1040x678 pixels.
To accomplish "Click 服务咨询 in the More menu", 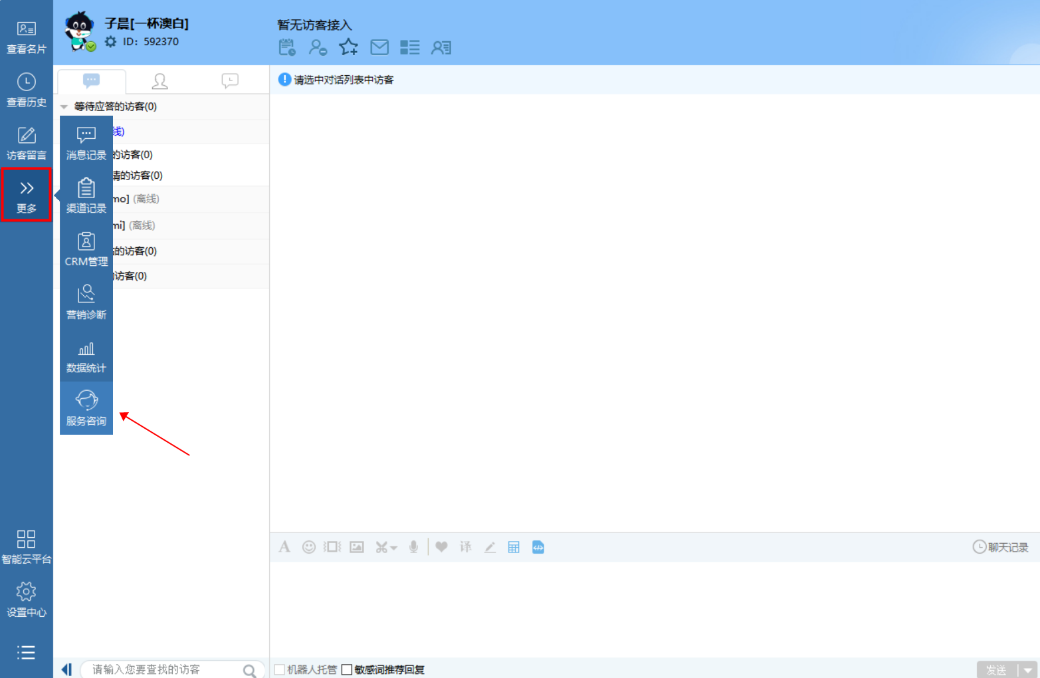I will (86, 408).
